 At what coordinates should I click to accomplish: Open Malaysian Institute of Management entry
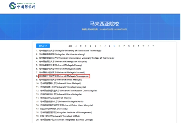66,112
